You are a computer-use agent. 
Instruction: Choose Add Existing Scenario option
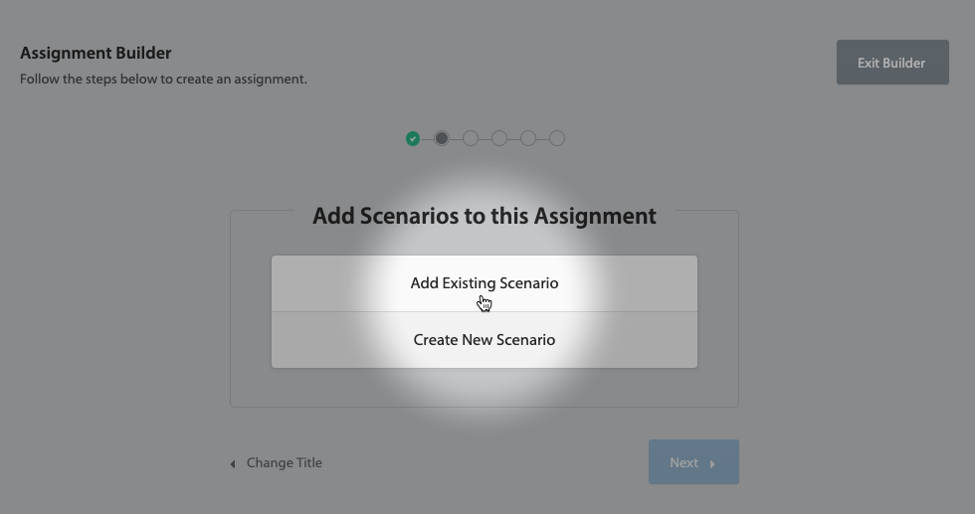click(x=485, y=283)
